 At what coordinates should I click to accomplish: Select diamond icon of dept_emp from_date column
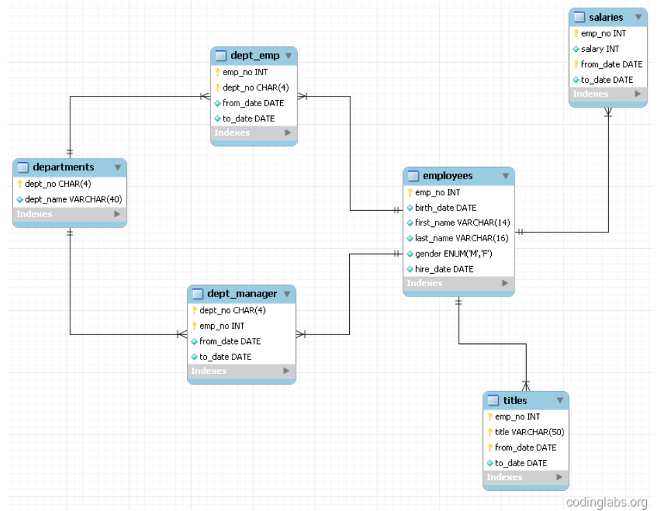217,103
